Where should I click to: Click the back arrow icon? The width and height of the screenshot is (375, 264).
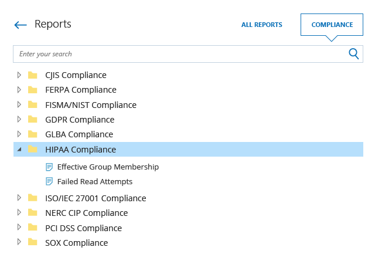pyautogui.click(x=21, y=25)
